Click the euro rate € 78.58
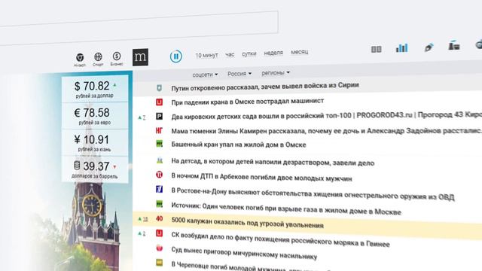This screenshot has width=482, height=271. (x=92, y=113)
